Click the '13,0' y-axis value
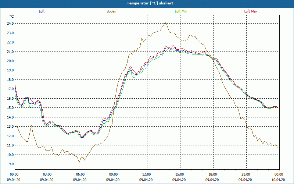Viewport: 294px width, 184px height. pos(10,127)
